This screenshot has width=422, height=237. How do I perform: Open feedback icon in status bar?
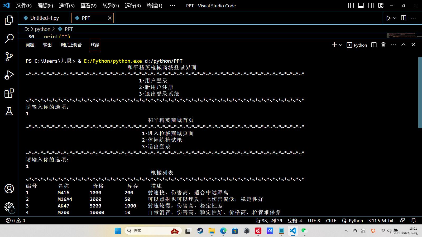402,221
